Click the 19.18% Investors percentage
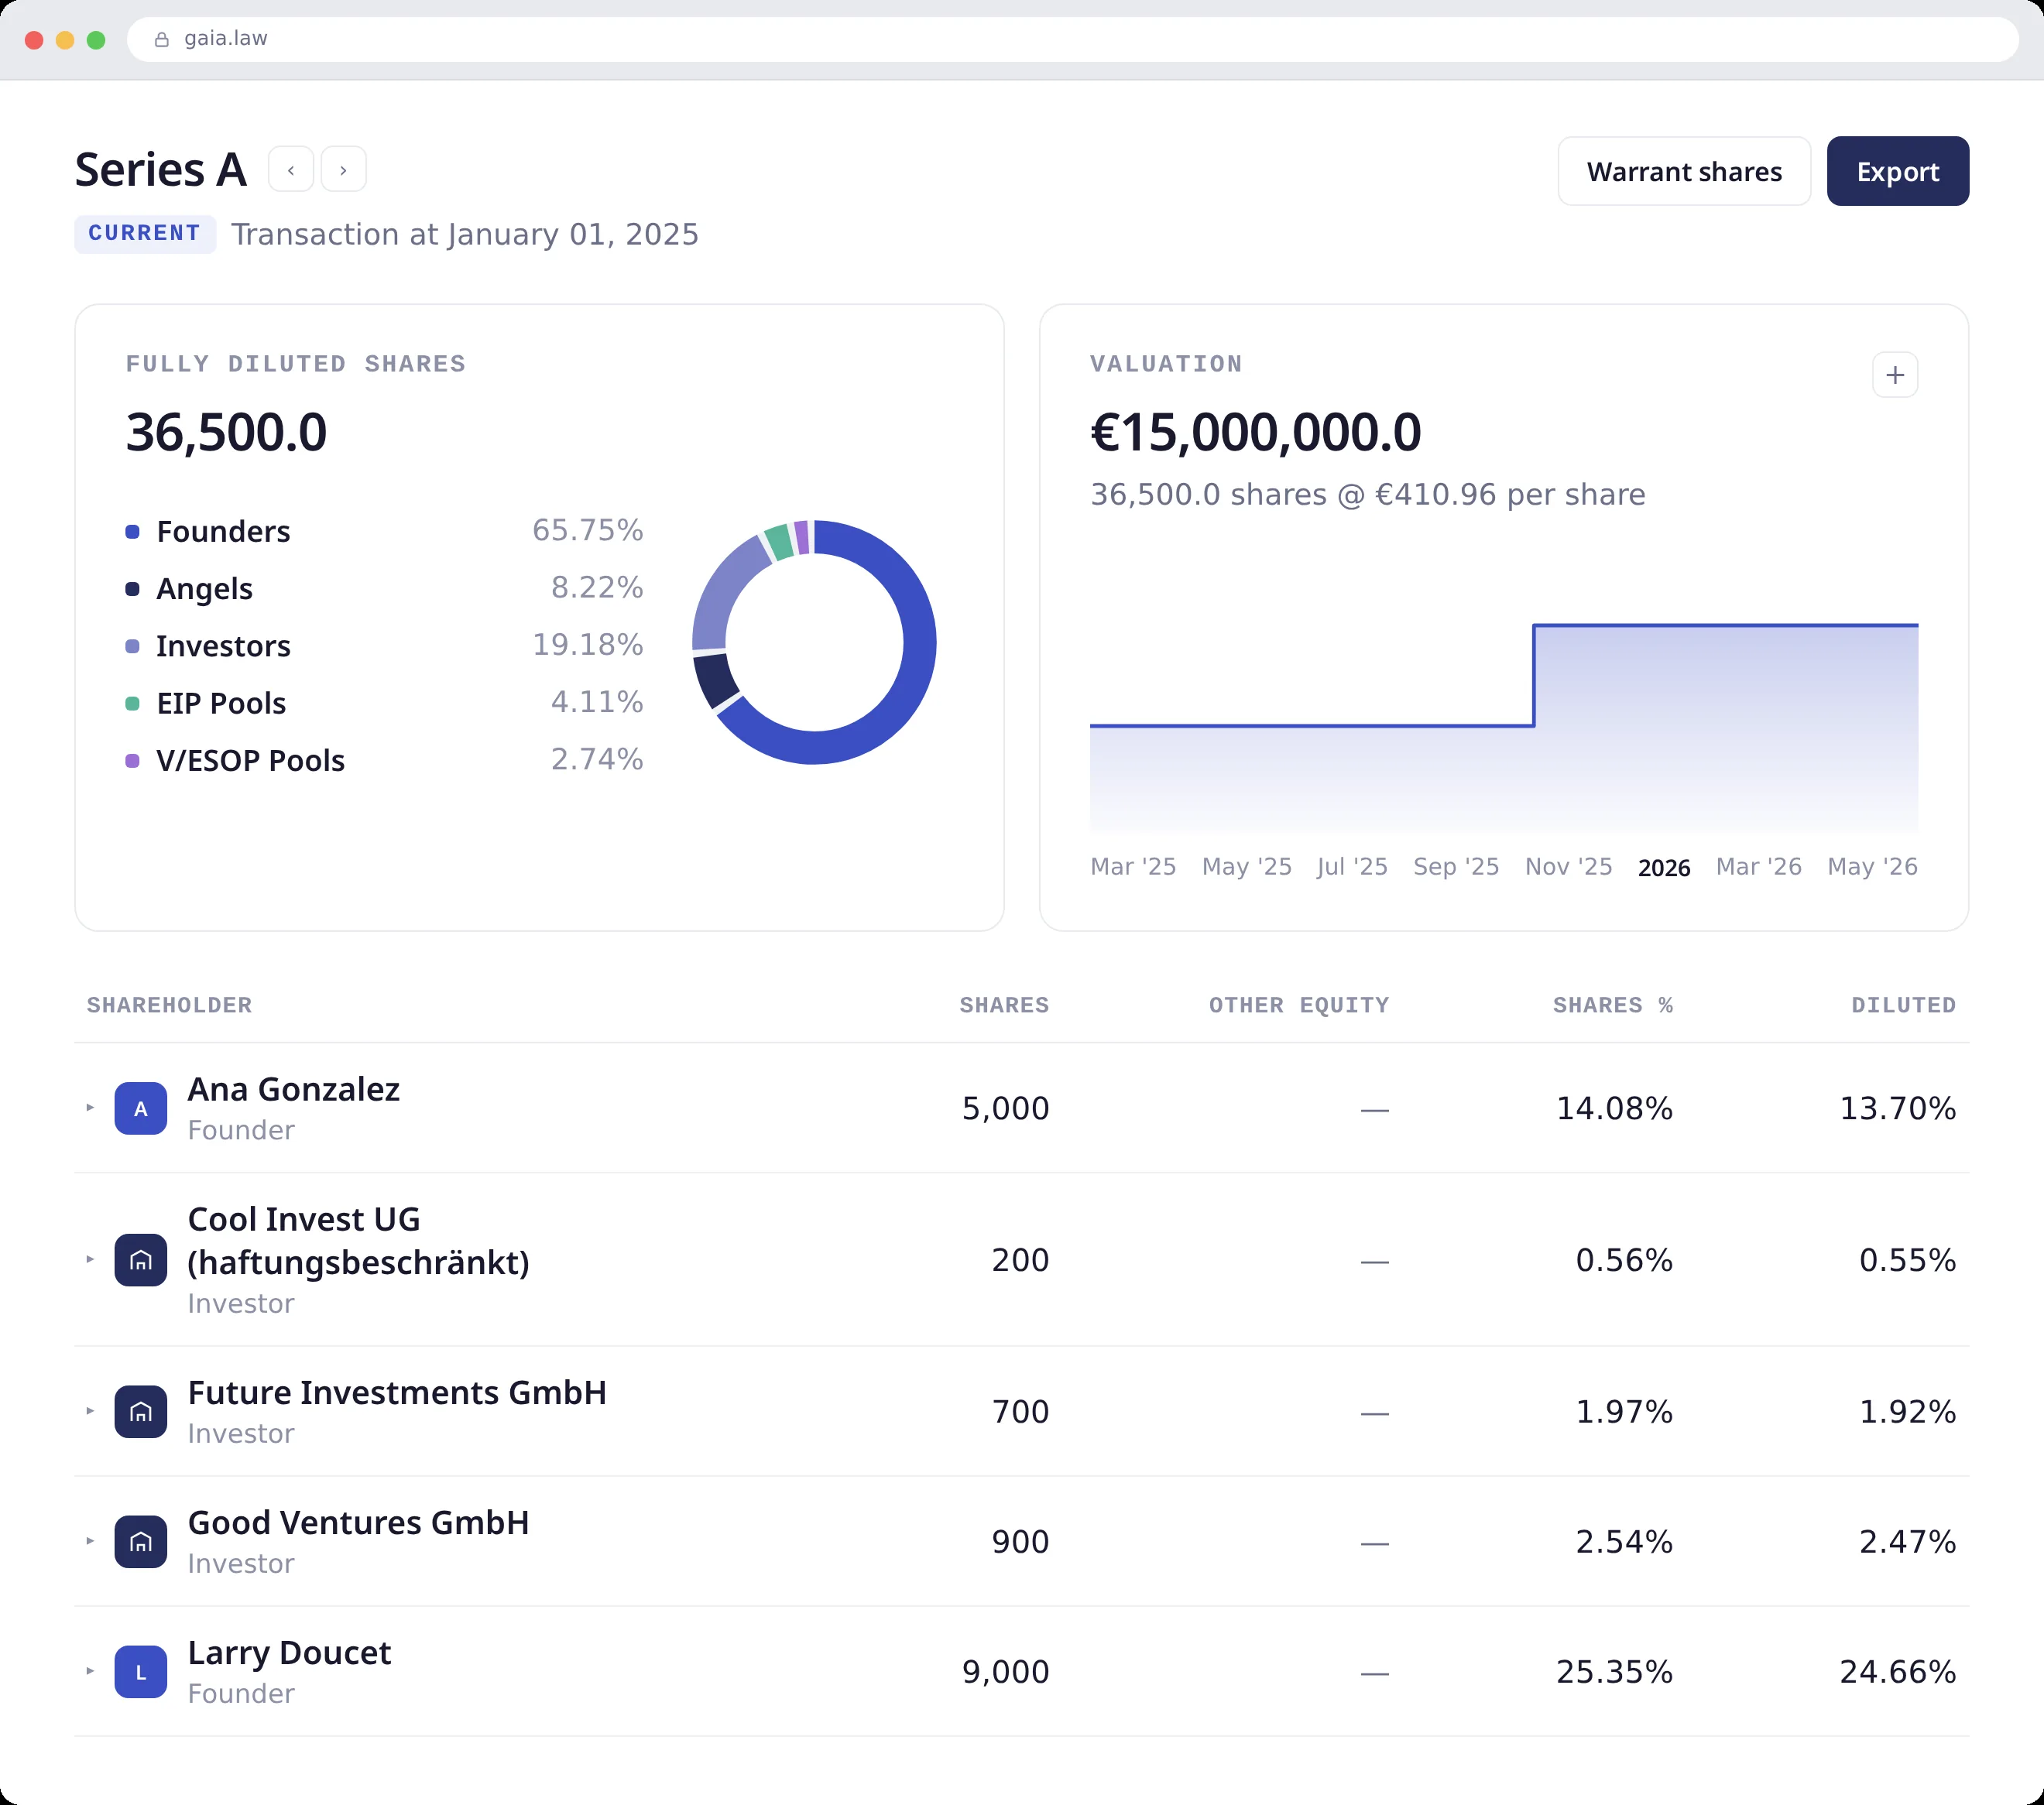The height and width of the screenshot is (1805, 2044). pos(587,645)
